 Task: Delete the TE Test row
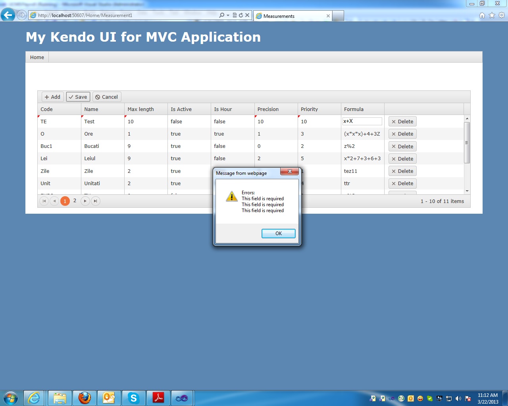(x=402, y=122)
